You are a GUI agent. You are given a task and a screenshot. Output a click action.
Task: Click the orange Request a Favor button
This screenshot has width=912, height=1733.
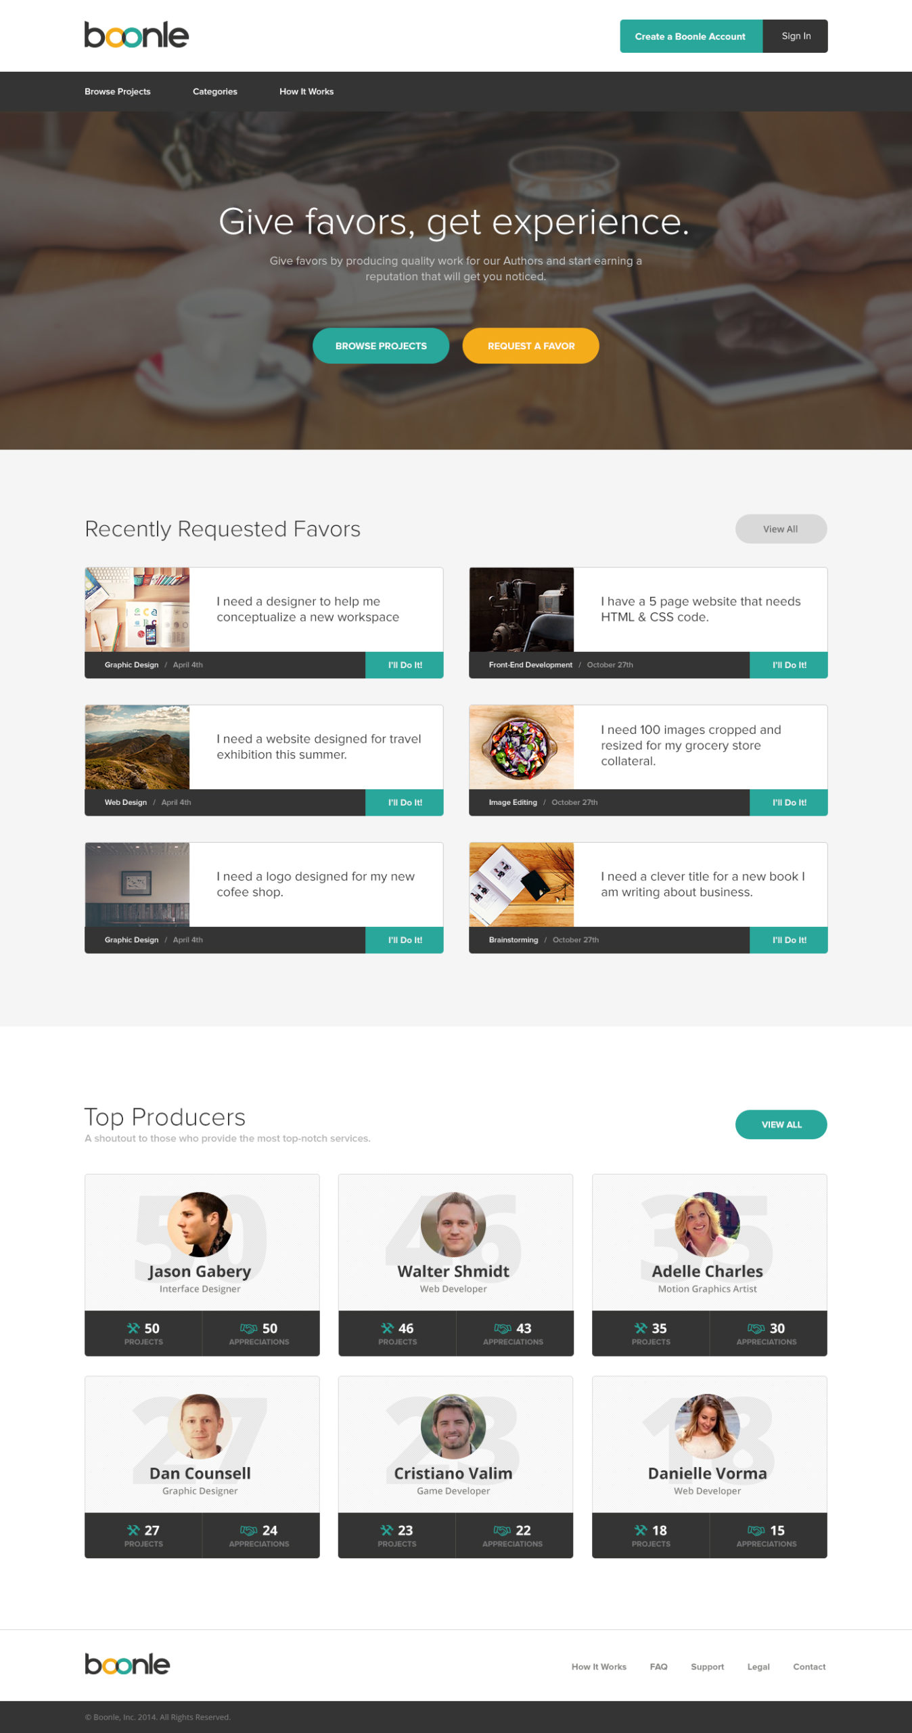coord(530,346)
